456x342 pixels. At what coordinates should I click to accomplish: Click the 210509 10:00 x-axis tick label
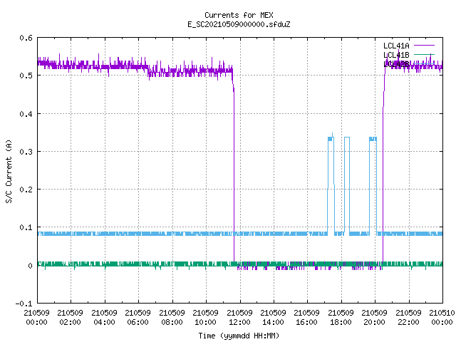point(205,318)
